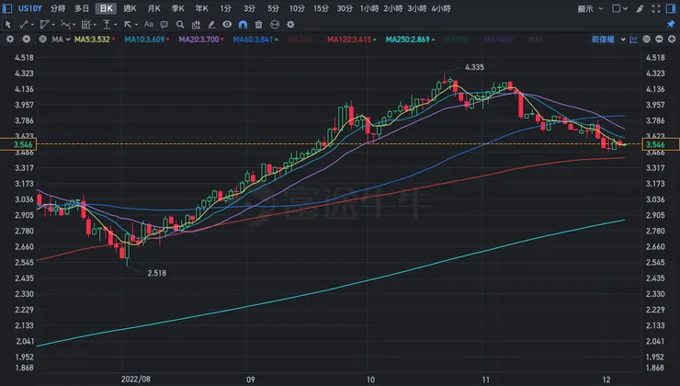Click the sync drawings circular icon
Viewport: 680px width, 386px height.
(275, 25)
